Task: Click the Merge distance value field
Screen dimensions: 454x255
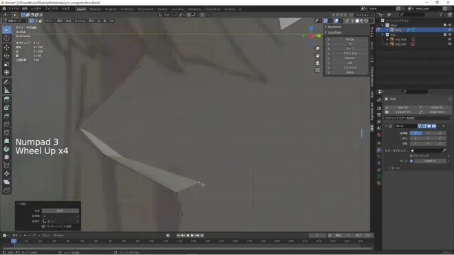Action: 430,161
